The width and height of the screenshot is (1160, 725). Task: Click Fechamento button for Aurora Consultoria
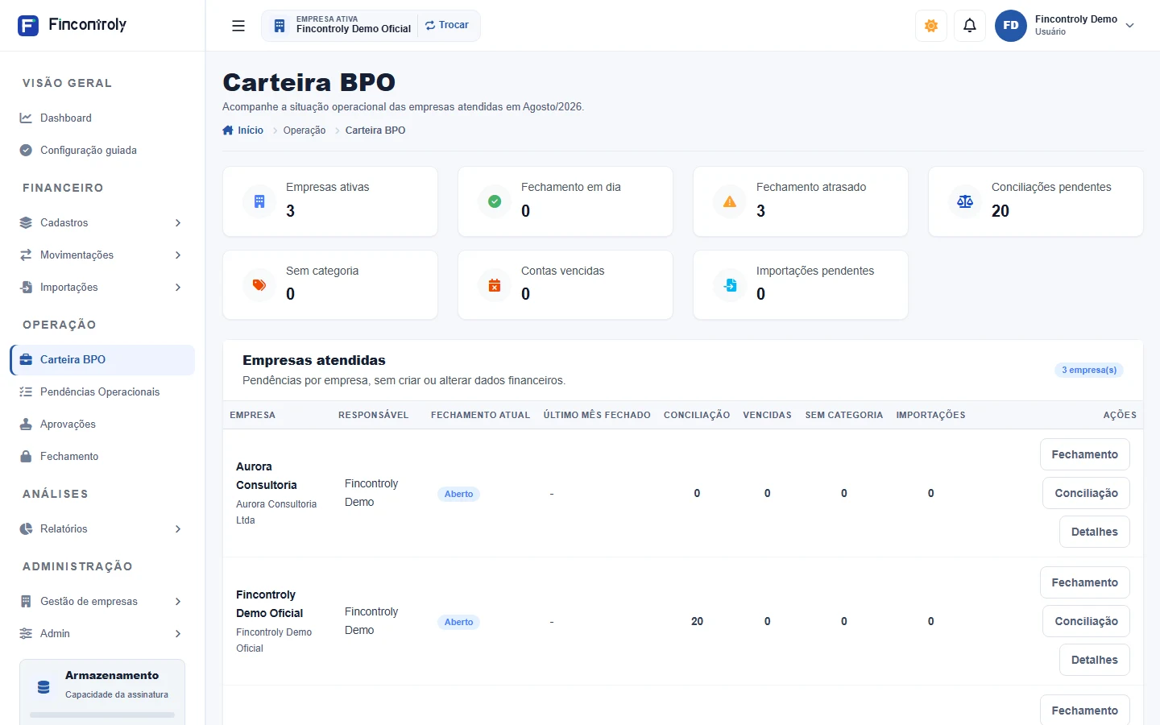[1085, 454]
